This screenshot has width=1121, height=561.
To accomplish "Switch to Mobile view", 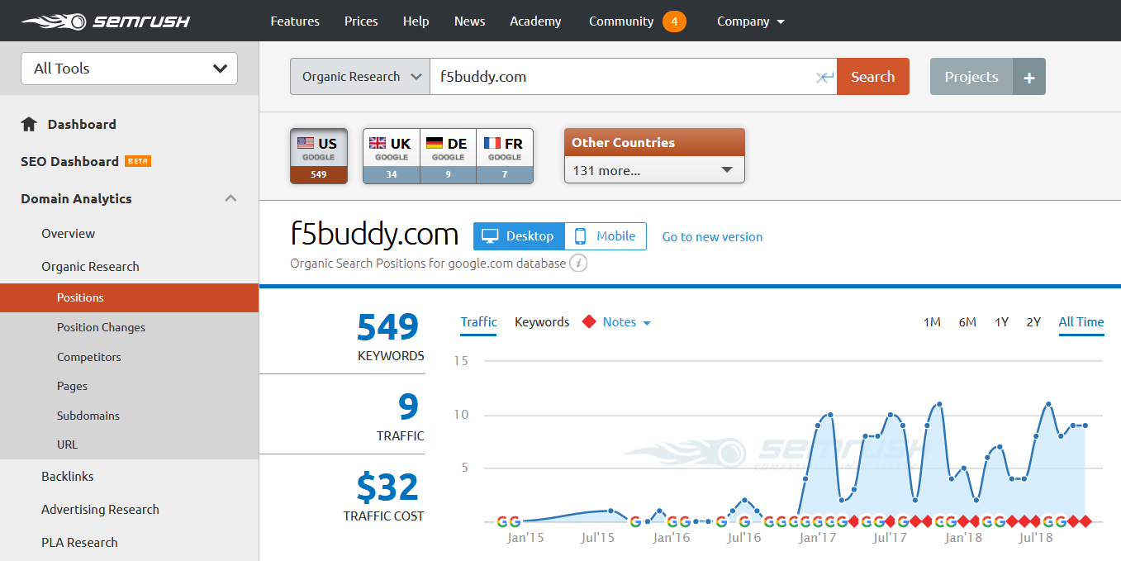I will pyautogui.click(x=606, y=236).
